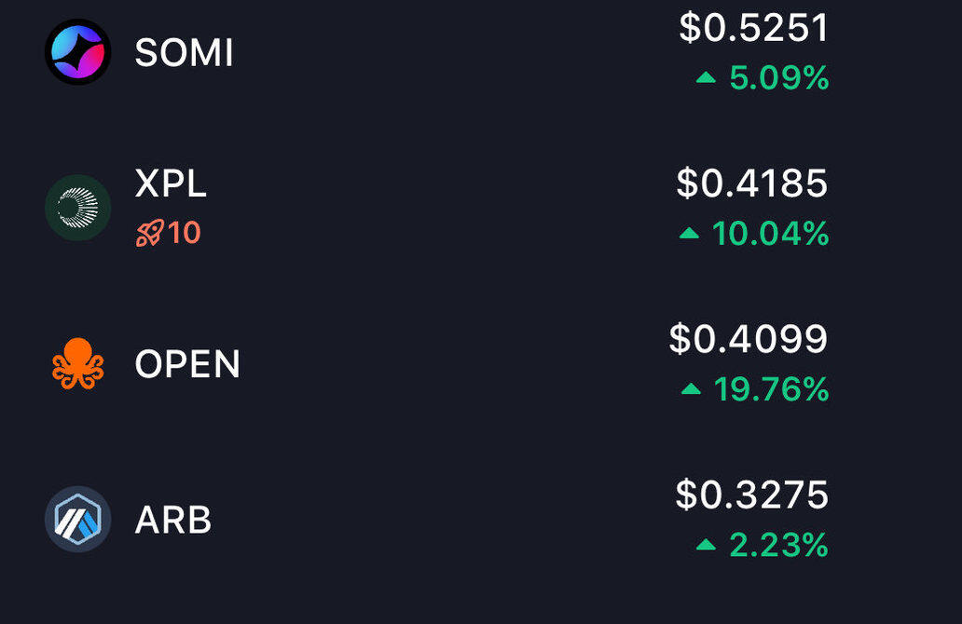This screenshot has width=962, height=624.
Task: Tap the orange octopus OPEN icon
Action: 78,363
